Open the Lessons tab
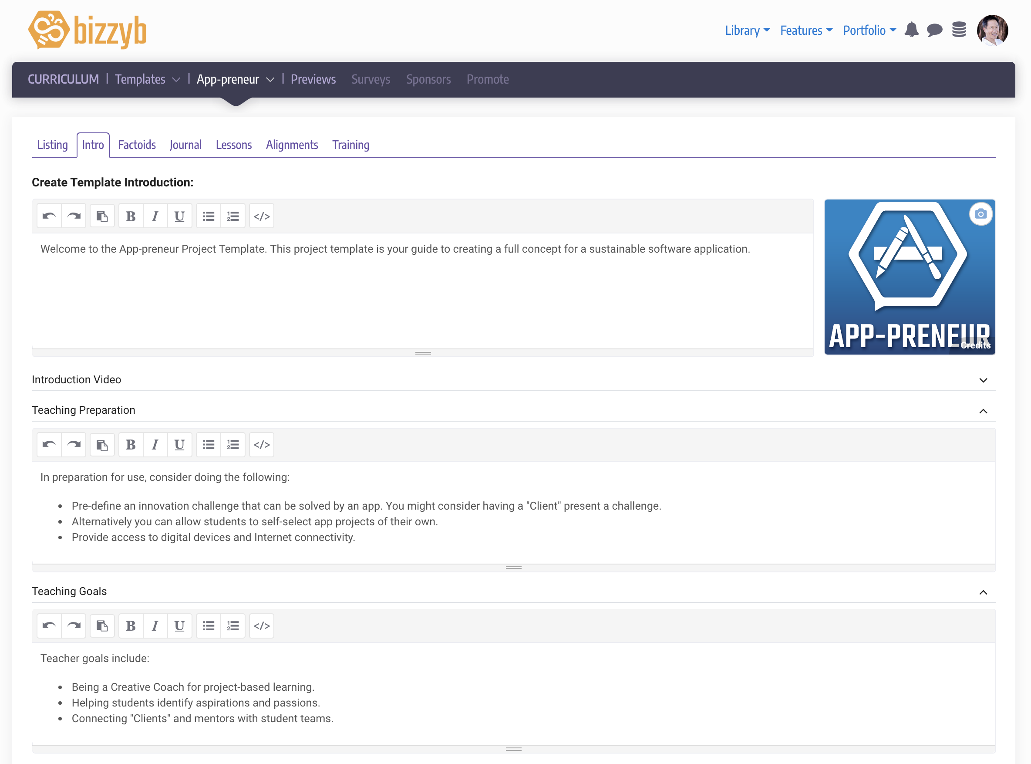This screenshot has width=1031, height=764. click(233, 145)
